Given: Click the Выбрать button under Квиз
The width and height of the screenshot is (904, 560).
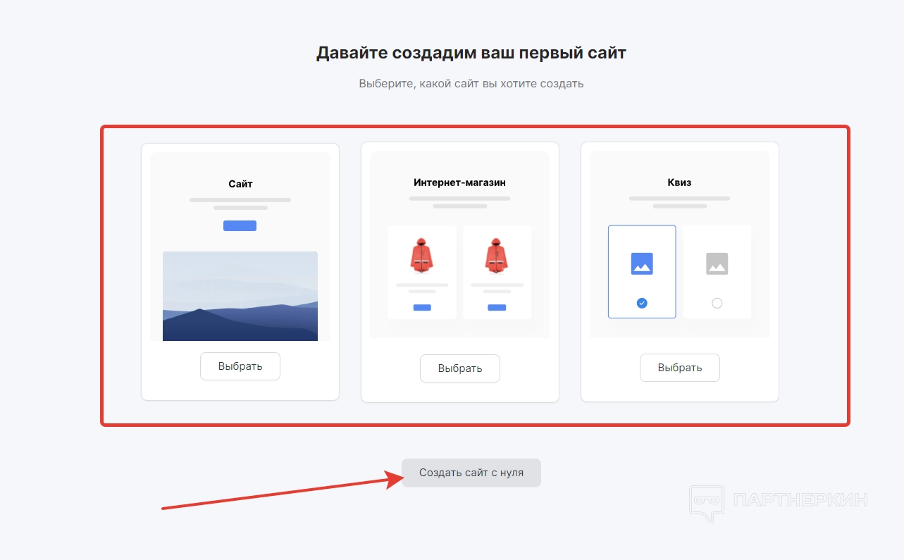Looking at the screenshot, I should (x=680, y=368).
